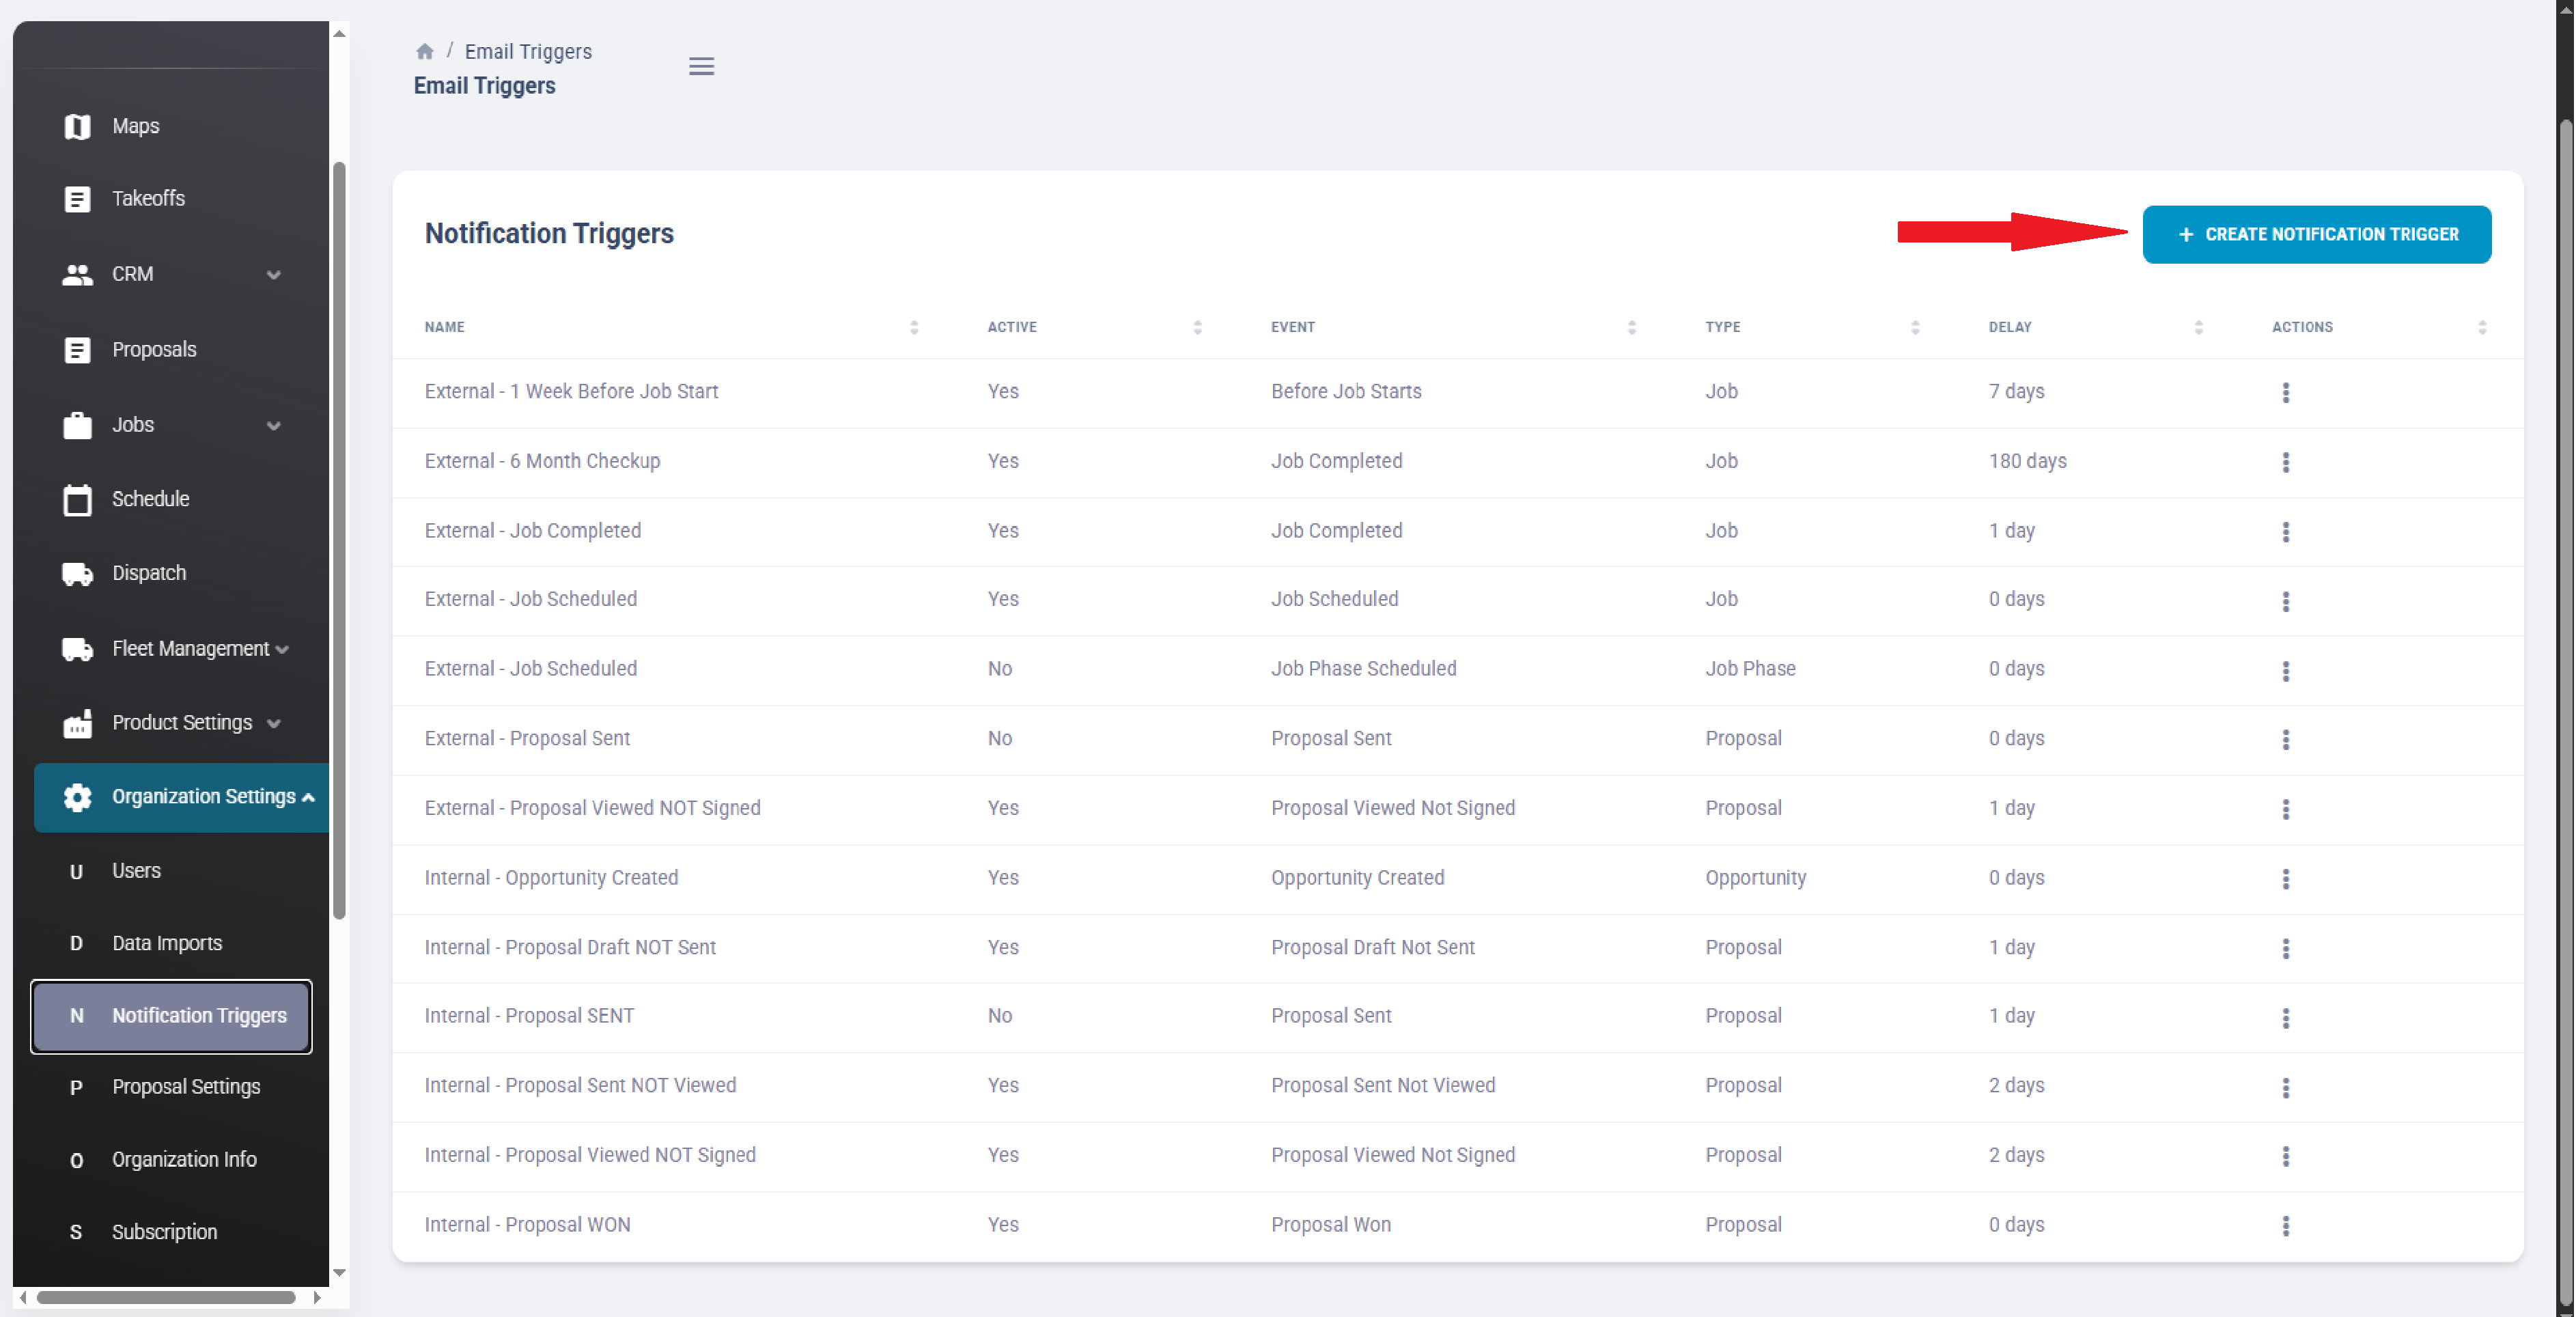Click the home breadcrumb icon
Viewport: 2576px width, 1317px height.
[424, 51]
